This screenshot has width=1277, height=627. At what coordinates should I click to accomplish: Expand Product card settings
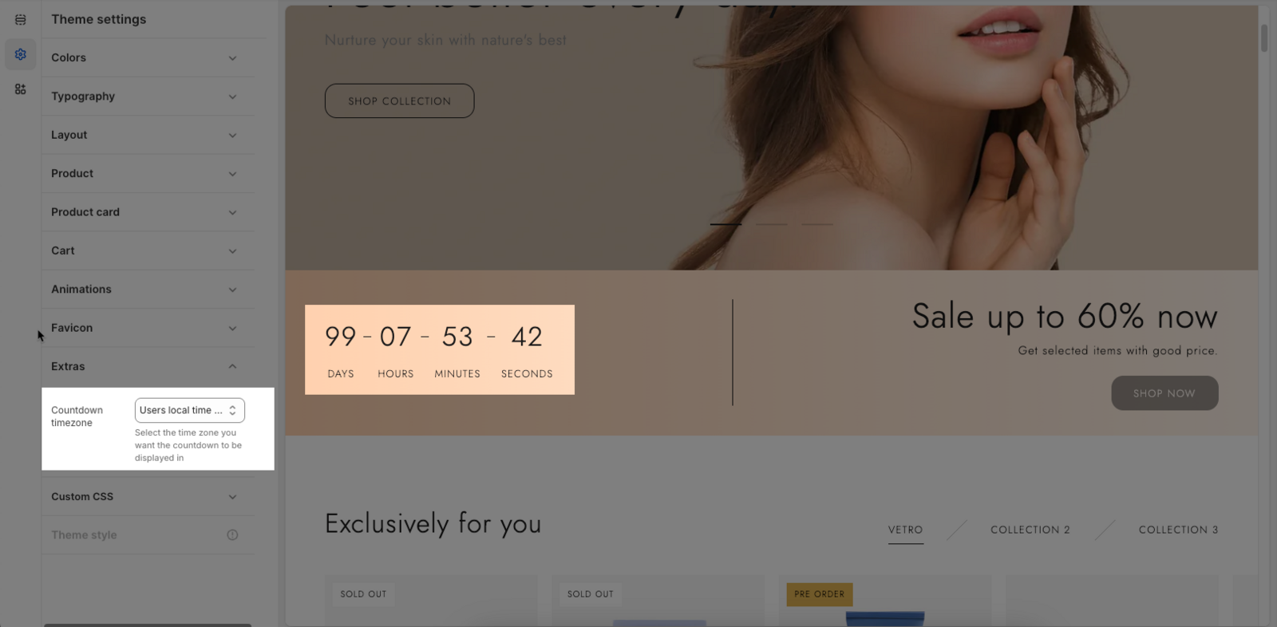point(148,212)
